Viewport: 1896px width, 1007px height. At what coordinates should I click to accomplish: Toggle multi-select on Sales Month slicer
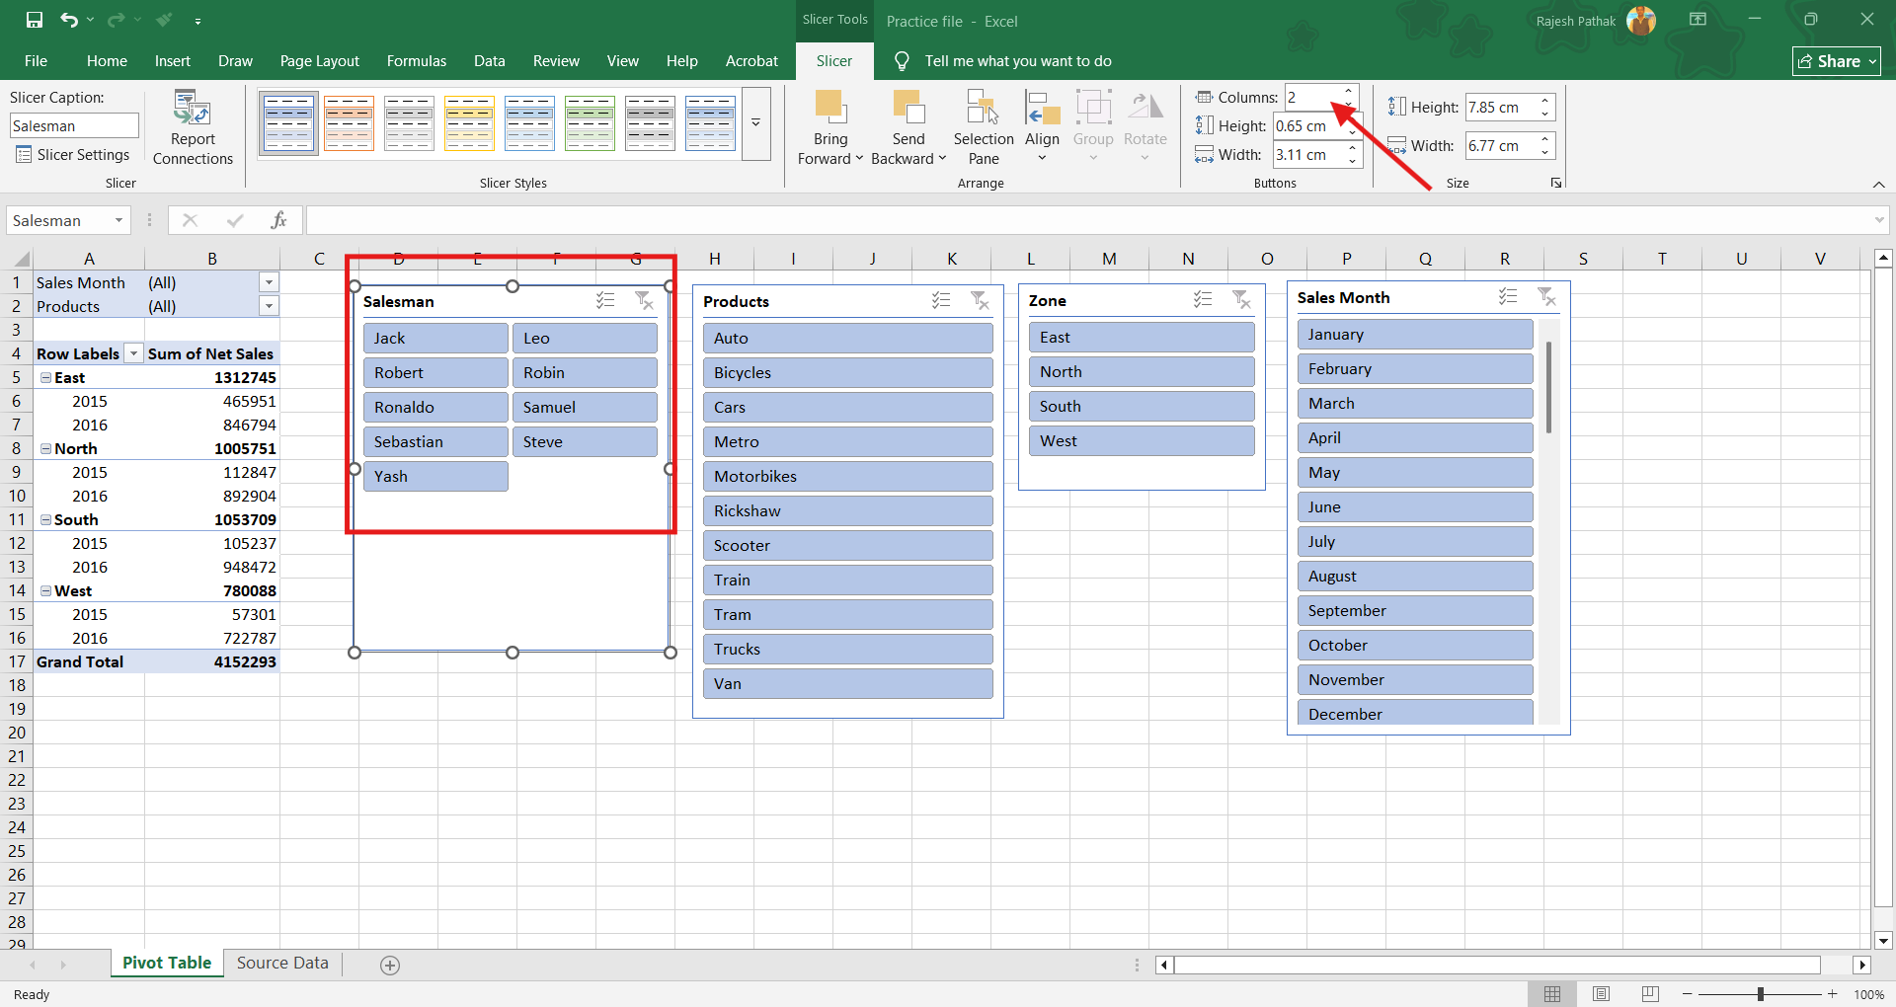point(1508,296)
